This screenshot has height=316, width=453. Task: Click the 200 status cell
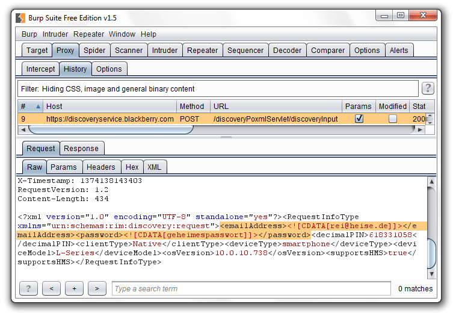[419, 119]
